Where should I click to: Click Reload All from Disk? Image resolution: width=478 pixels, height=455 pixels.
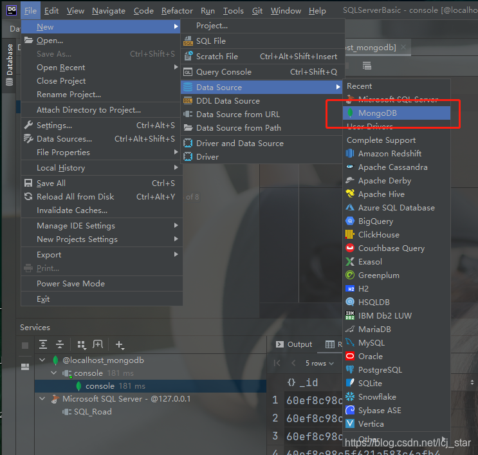[x=102, y=197]
